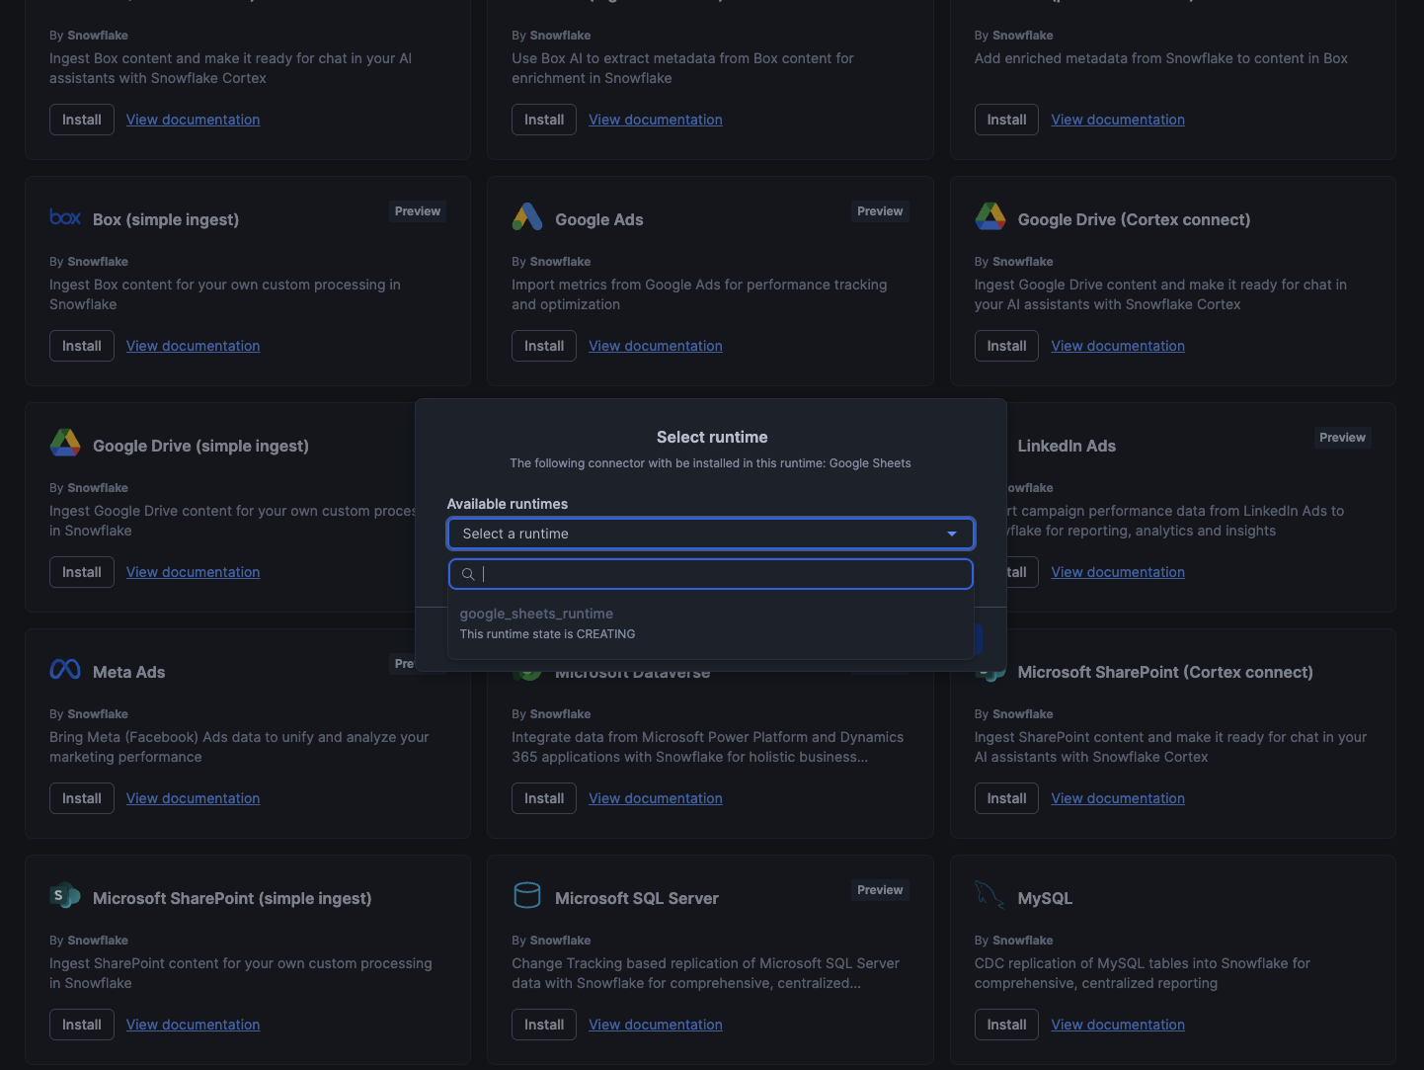This screenshot has height=1070, width=1424.
Task: View documentation for LinkedIn Ads
Action: pyautogui.click(x=1118, y=572)
